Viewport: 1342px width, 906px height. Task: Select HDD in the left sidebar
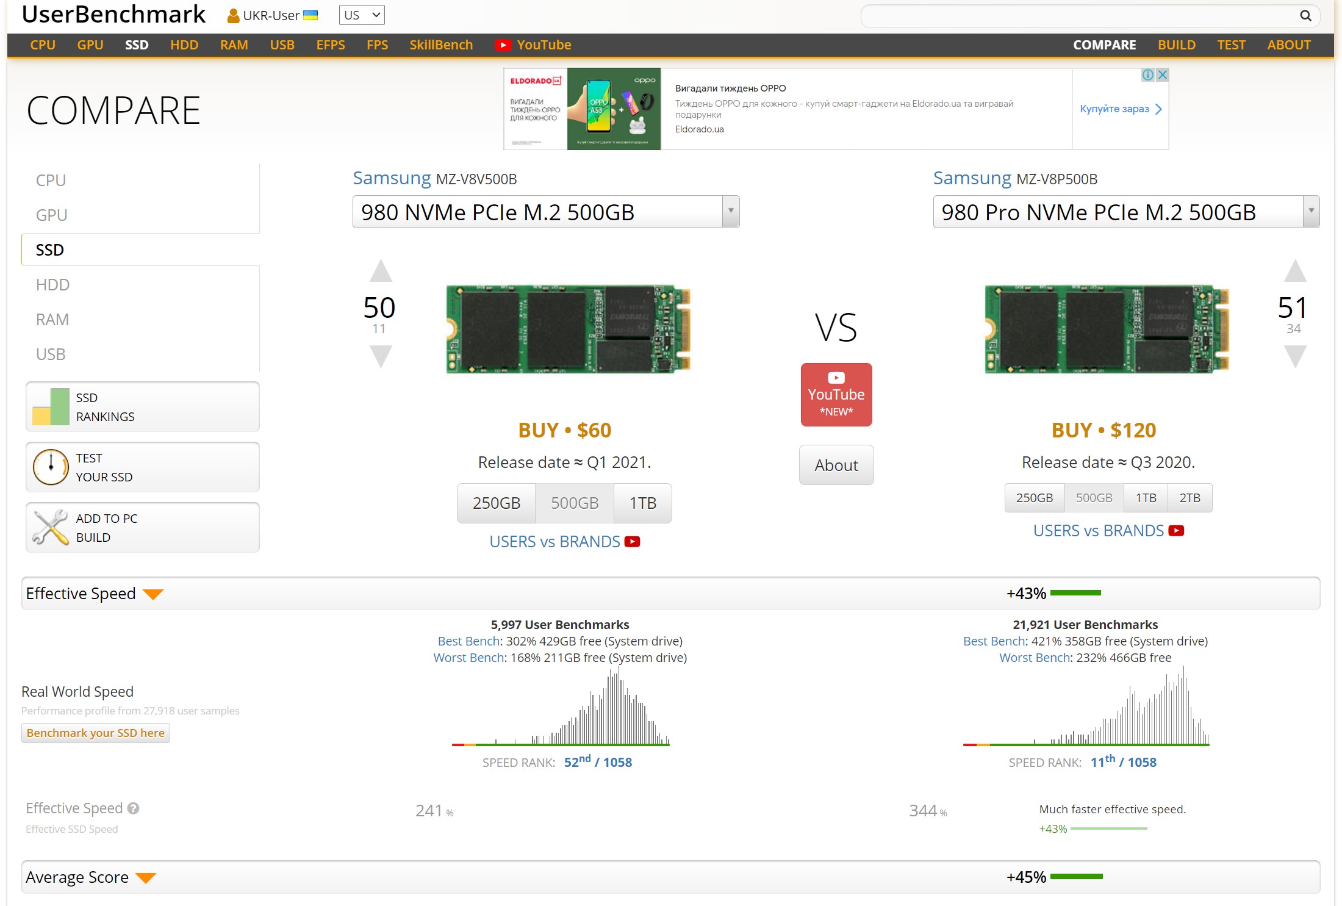(52, 285)
